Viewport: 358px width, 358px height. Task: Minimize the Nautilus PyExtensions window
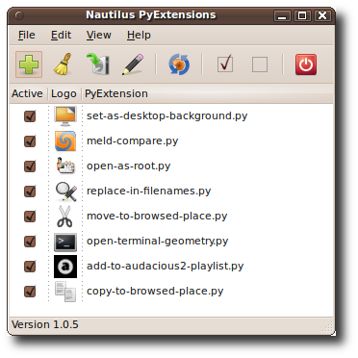[x=282, y=15]
